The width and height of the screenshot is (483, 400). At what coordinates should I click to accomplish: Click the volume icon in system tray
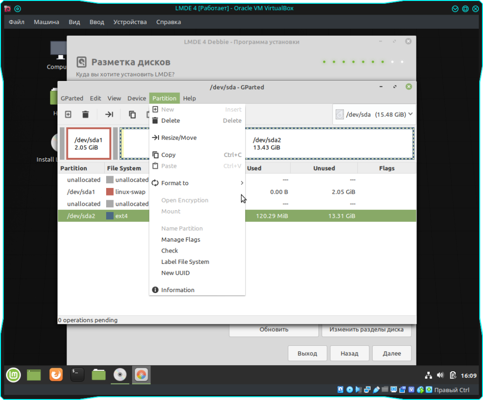pyautogui.click(x=441, y=376)
